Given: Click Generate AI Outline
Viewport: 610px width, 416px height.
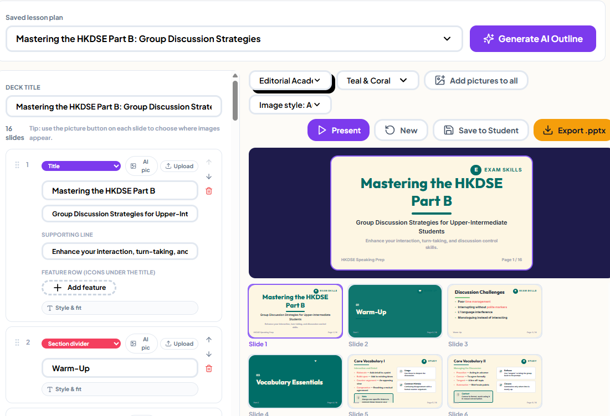Looking at the screenshot, I should [x=533, y=39].
